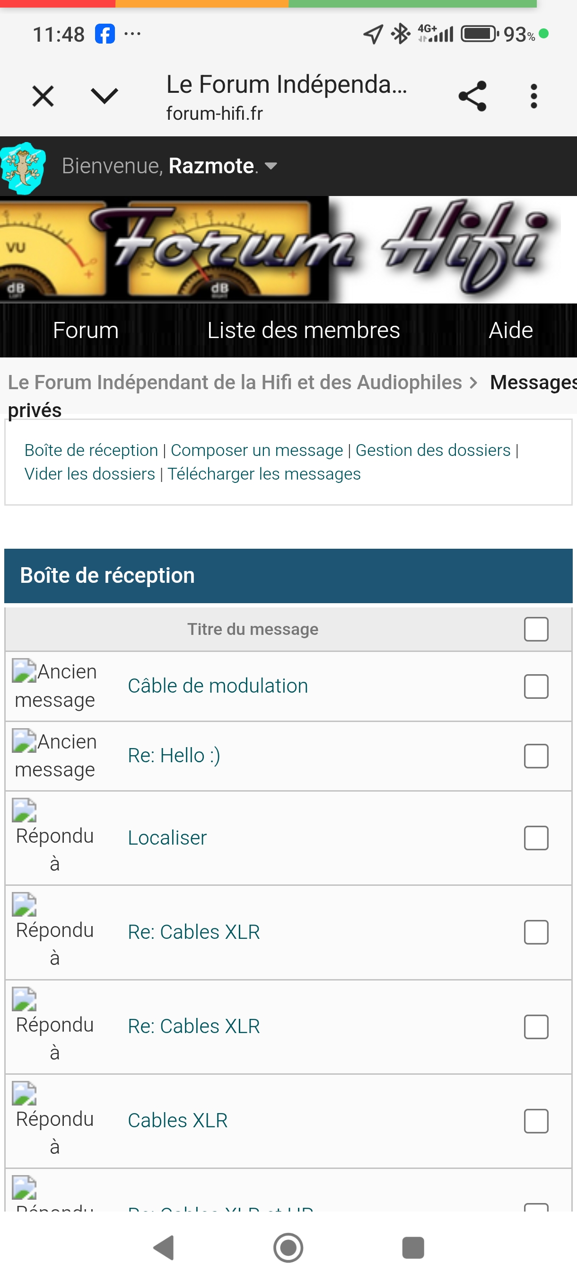
Task: Tap the Facebook notification icon in status bar
Action: 105,34
